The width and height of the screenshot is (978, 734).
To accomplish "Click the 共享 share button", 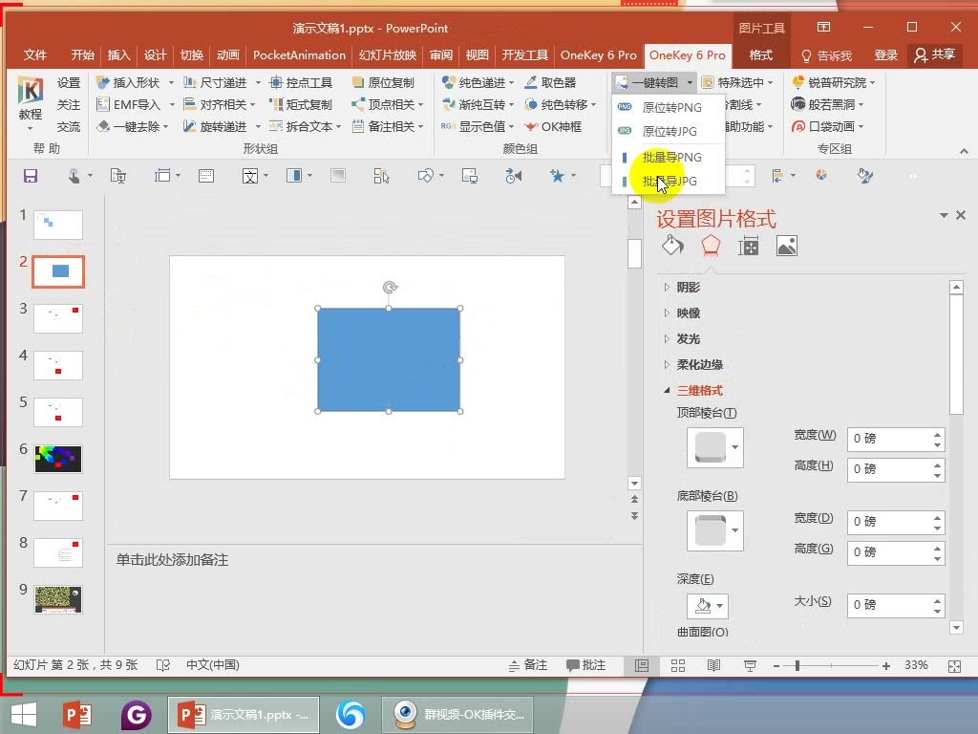I will [934, 54].
